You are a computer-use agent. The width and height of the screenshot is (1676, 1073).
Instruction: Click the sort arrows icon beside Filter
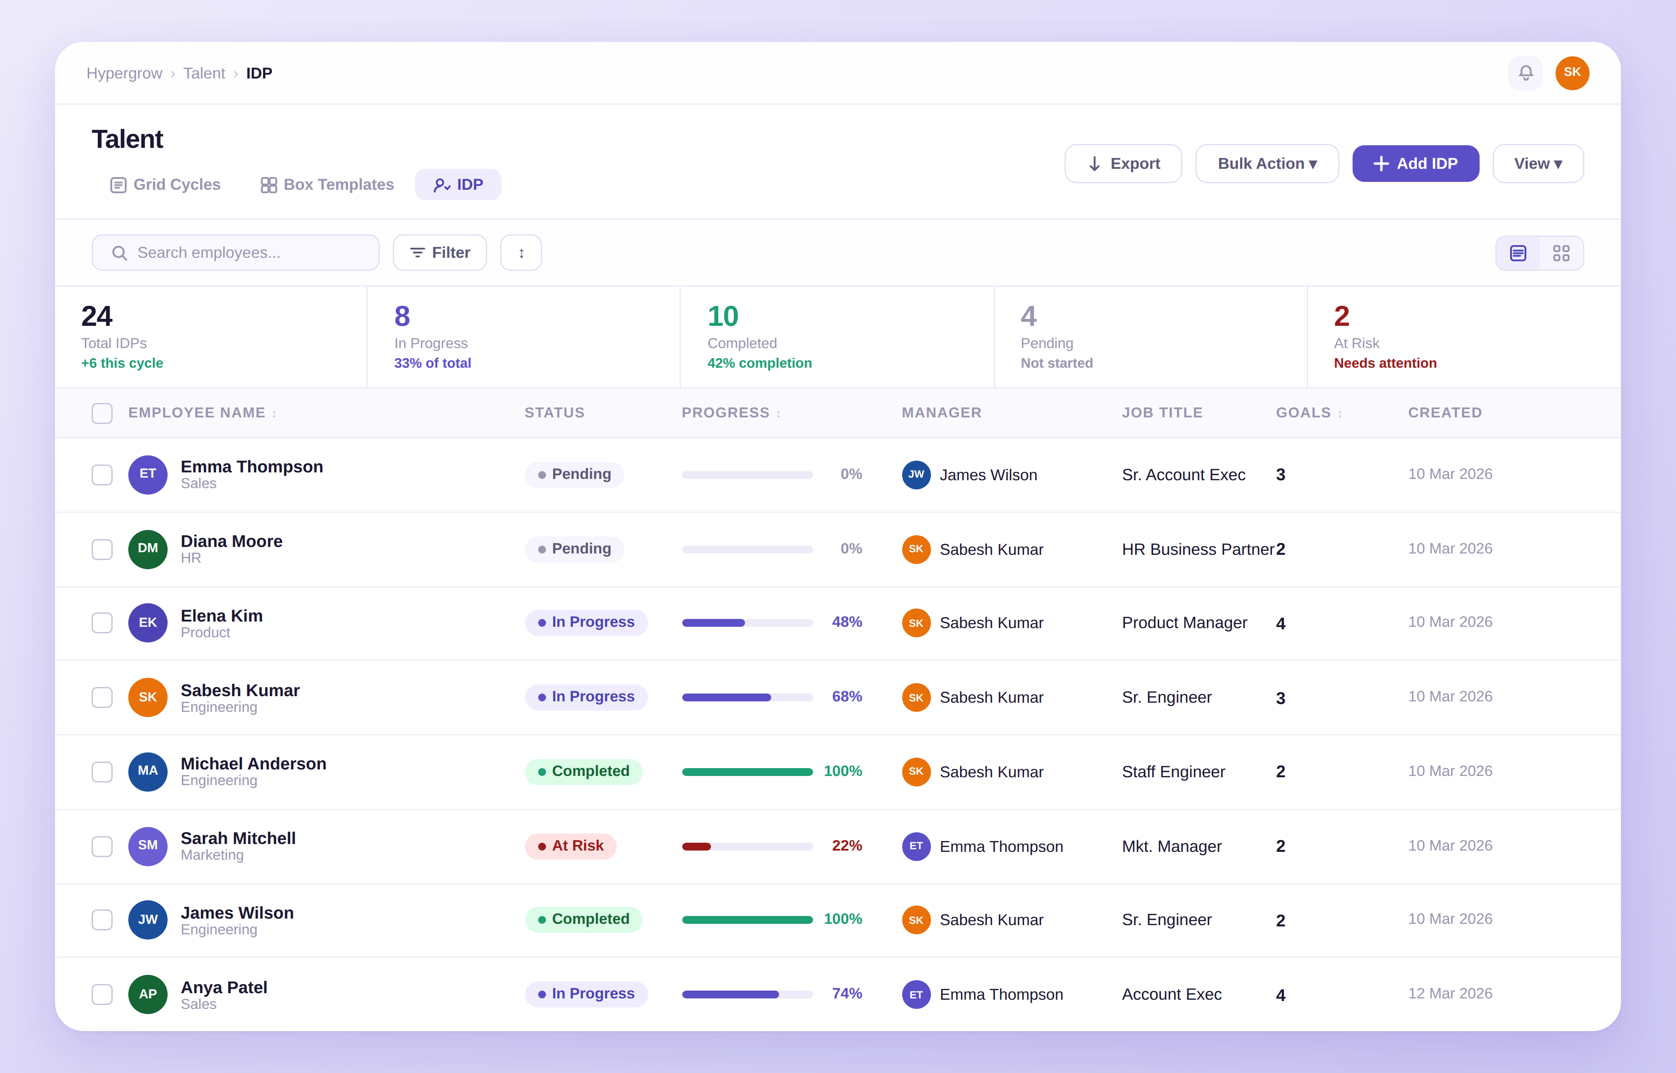click(521, 252)
